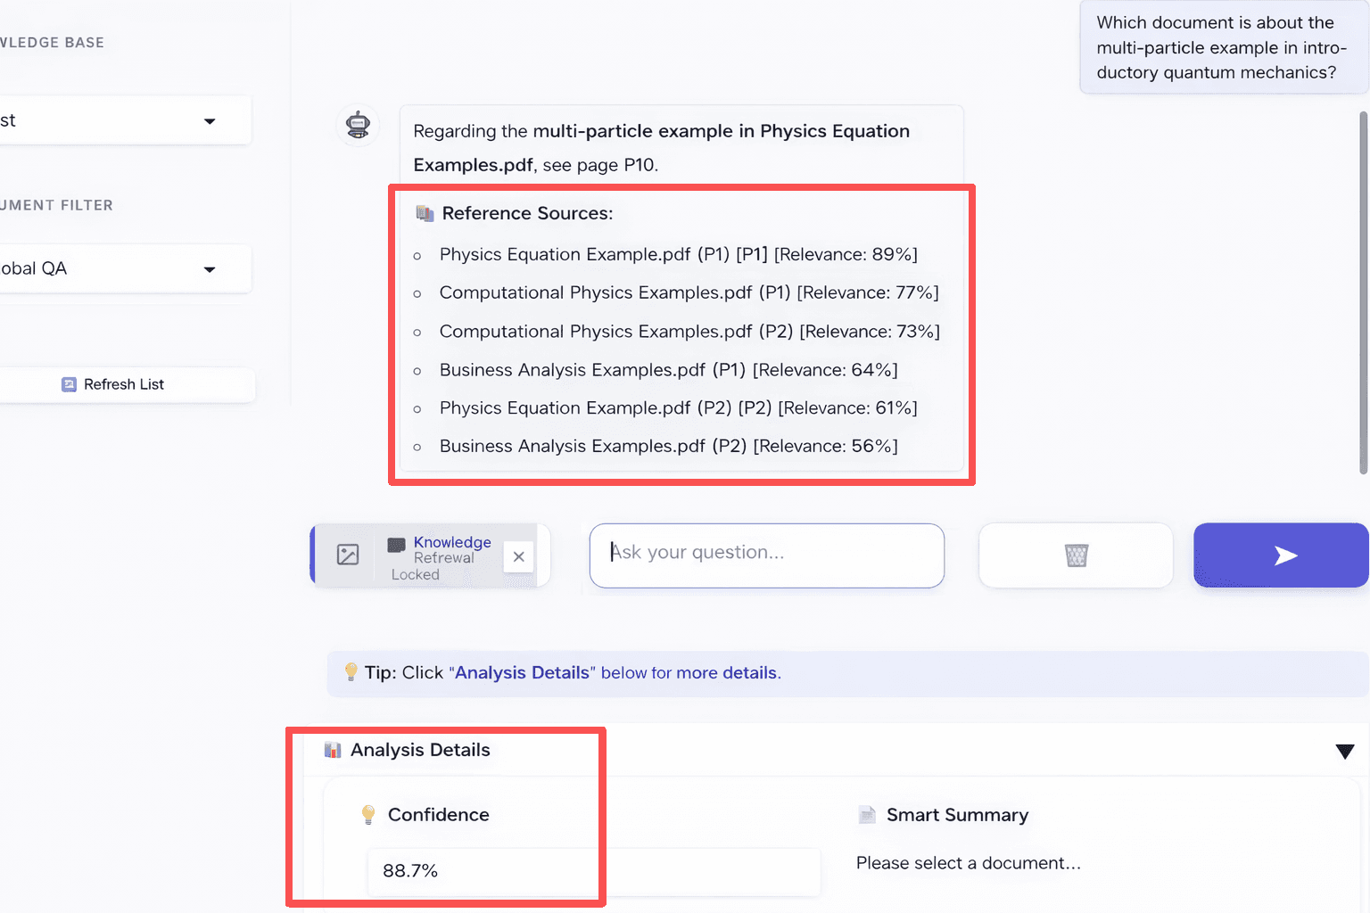Collapse the Analysis Details section arrow
Screen dimensions: 1370x913
[1344, 752]
